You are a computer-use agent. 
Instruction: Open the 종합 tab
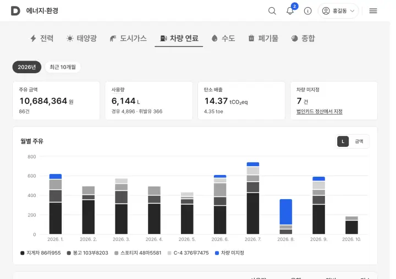point(303,39)
